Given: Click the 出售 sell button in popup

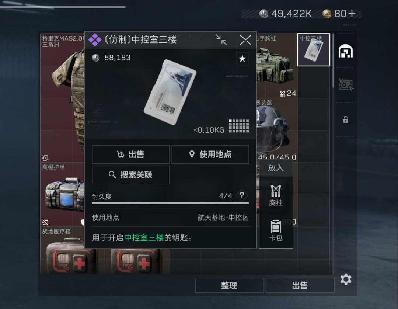Looking at the screenshot, I should pos(130,154).
